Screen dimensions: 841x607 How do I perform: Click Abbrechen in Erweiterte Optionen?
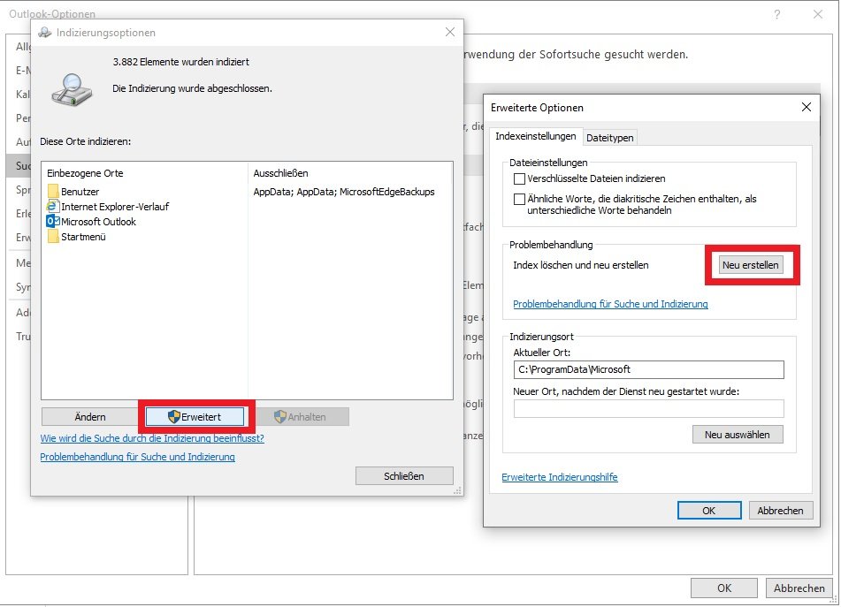point(780,511)
